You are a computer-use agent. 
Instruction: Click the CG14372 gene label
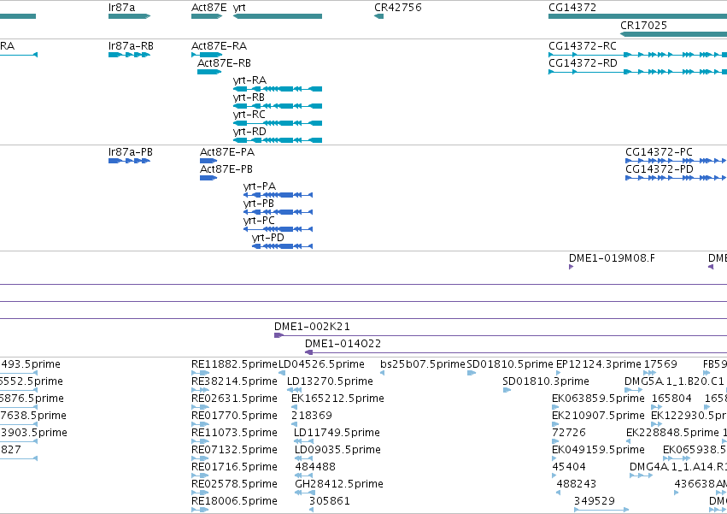pos(572,8)
